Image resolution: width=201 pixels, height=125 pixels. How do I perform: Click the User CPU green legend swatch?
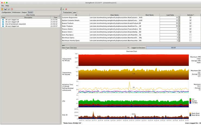190,99
